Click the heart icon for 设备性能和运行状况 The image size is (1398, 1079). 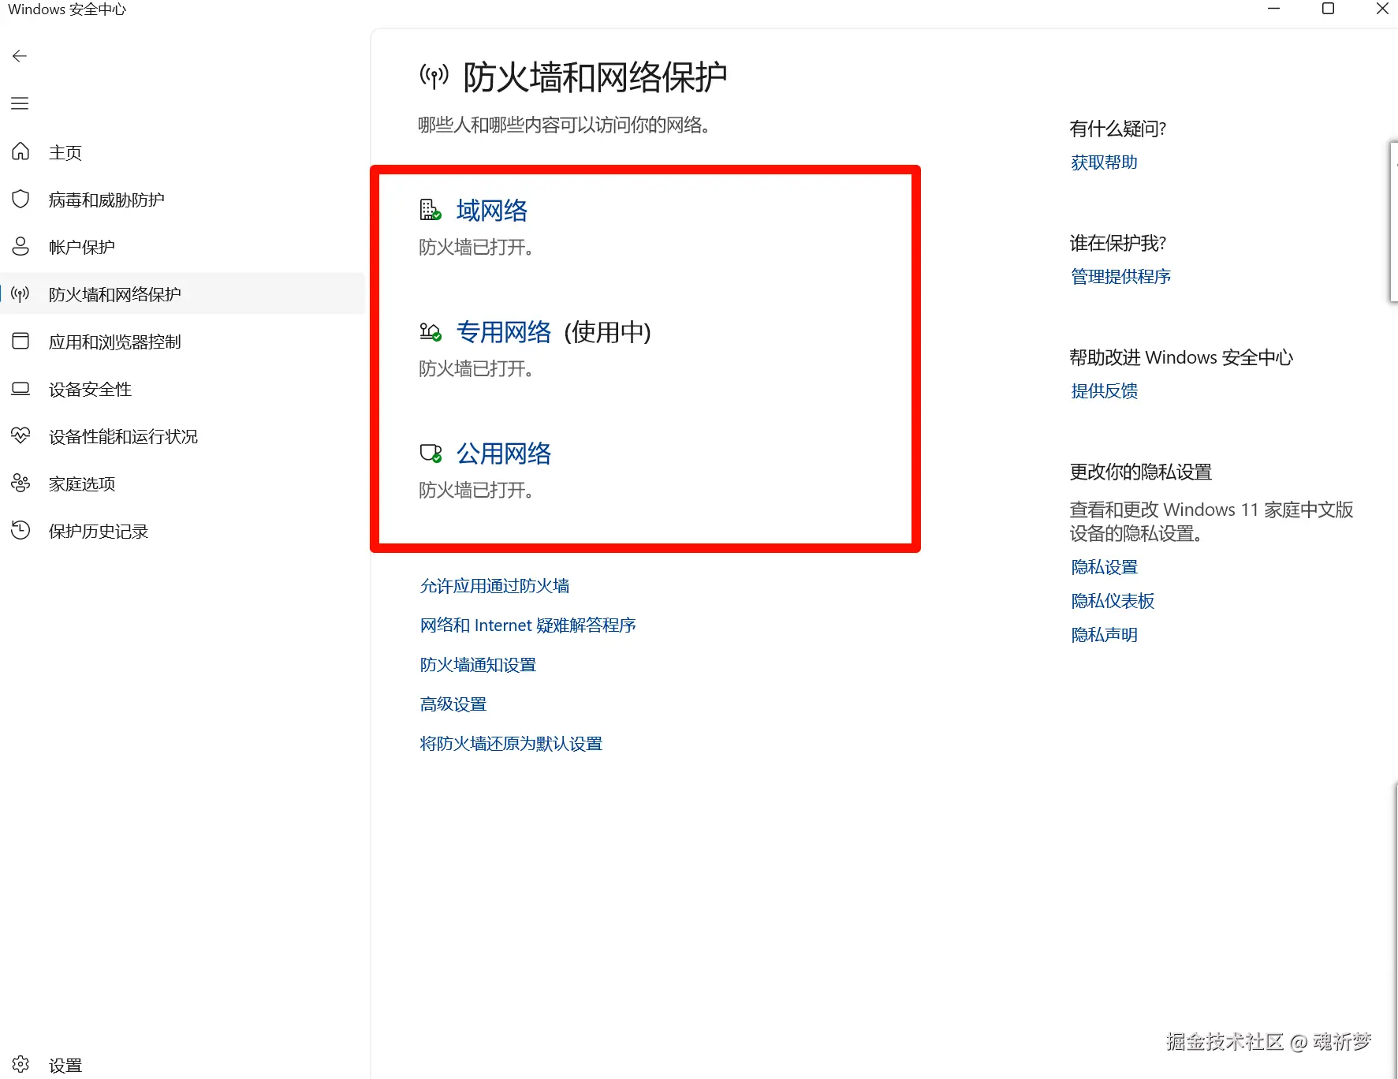[21, 435]
